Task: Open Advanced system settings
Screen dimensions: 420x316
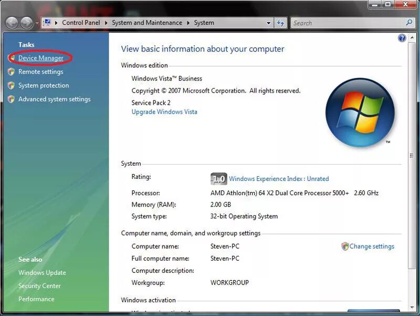Action: coord(55,99)
